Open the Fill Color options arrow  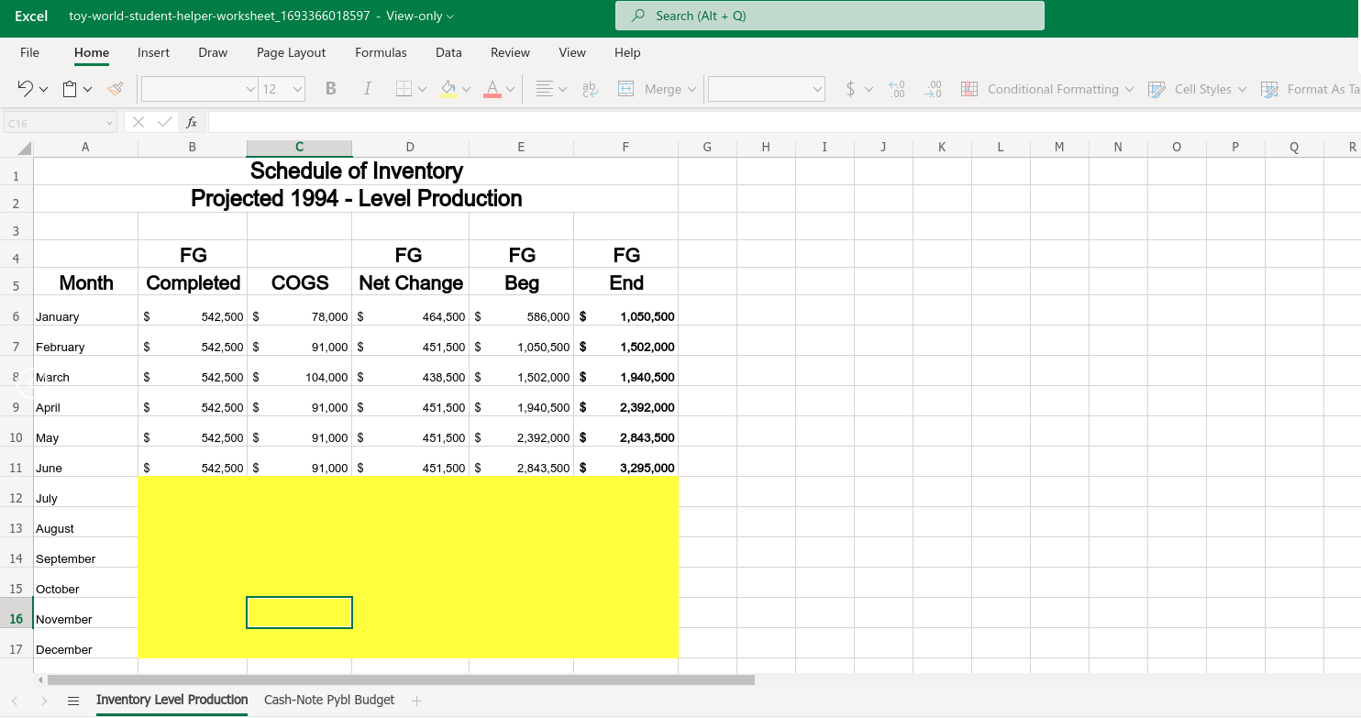[466, 89]
